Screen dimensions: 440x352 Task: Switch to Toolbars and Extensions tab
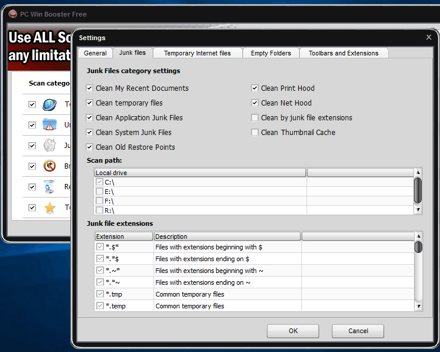[344, 53]
